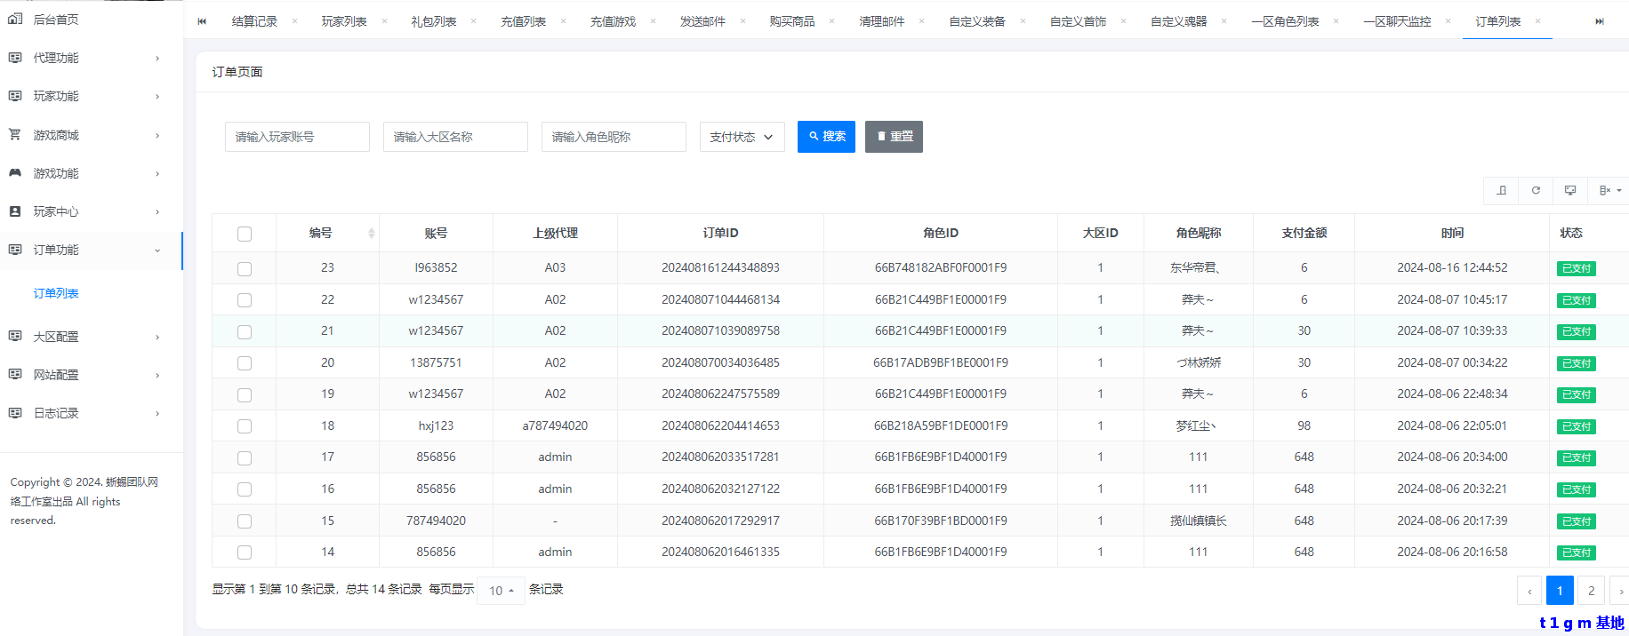1629x636 pixels.
Task: Click account cell hxj123
Action: click(x=436, y=425)
